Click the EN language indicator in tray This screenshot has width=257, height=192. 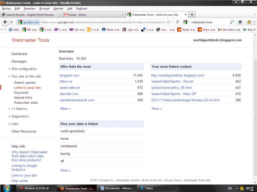click(230, 188)
